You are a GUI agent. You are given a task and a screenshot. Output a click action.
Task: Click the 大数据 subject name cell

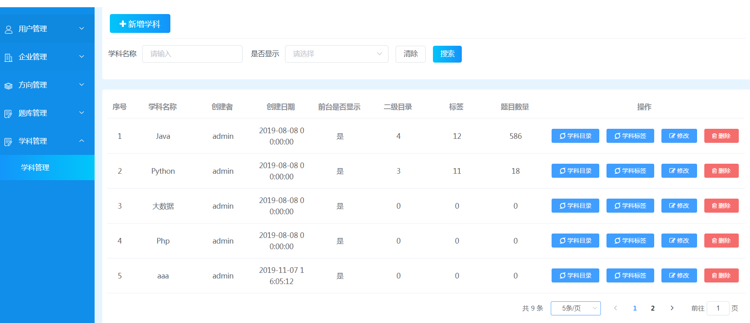[x=163, y=206]
